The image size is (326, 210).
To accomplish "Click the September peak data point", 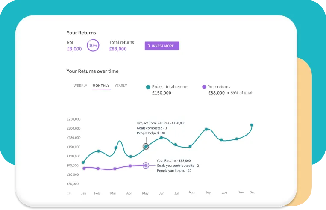I will (x=206, y=129).
